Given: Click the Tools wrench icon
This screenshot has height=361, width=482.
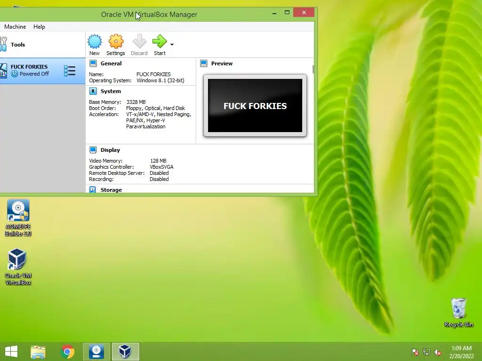Looking at the screenshot, I should pos(3,44).
